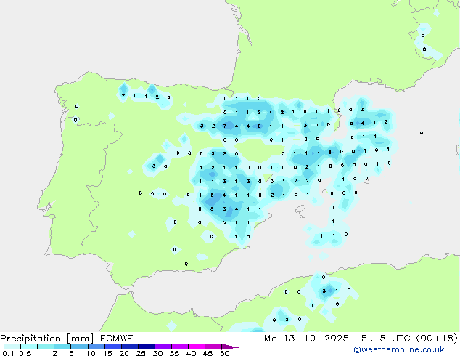Viewport: 460px width, 356px height.
Task: Click the 0.1–0.5 mm palest legend swatch
Action: point(12,347)
